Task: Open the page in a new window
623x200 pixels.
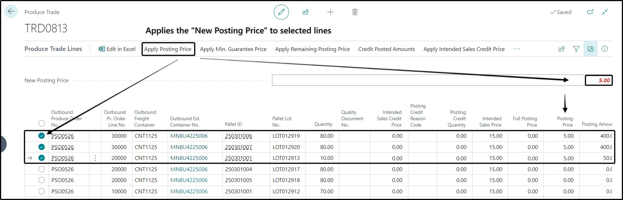Action: pyautogui.click(x=590, y=12)
